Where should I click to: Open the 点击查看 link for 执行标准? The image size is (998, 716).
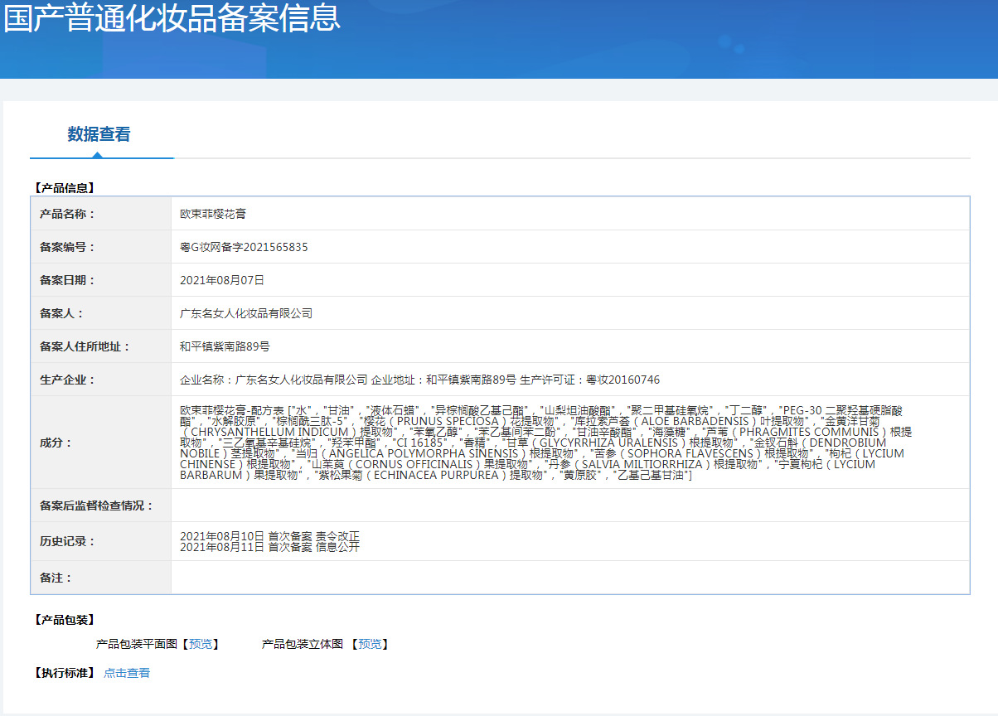point(127,673)
